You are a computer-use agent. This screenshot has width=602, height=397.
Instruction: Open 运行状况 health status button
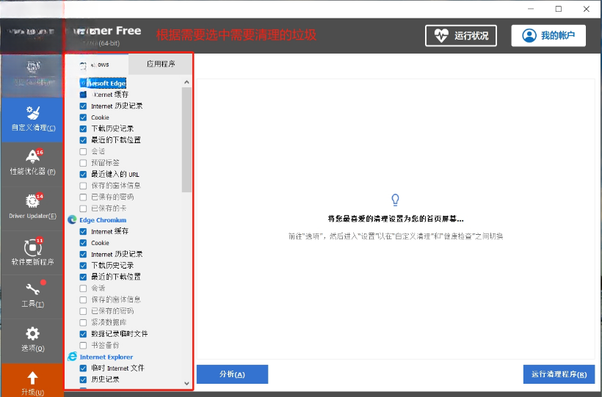pos(461,36)
